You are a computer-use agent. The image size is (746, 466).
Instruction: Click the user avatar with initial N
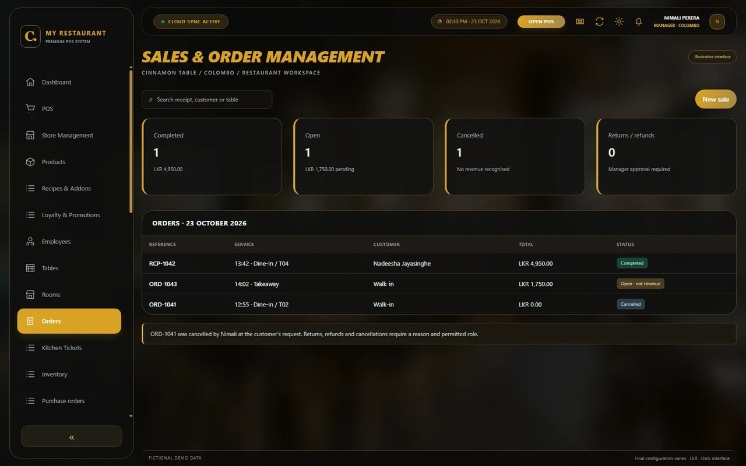(x=717, y=22)
